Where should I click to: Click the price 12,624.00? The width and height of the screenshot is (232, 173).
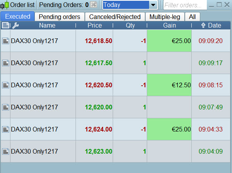(x=98, y=129)
